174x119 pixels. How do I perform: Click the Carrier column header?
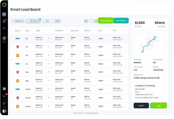click(18, 31)
